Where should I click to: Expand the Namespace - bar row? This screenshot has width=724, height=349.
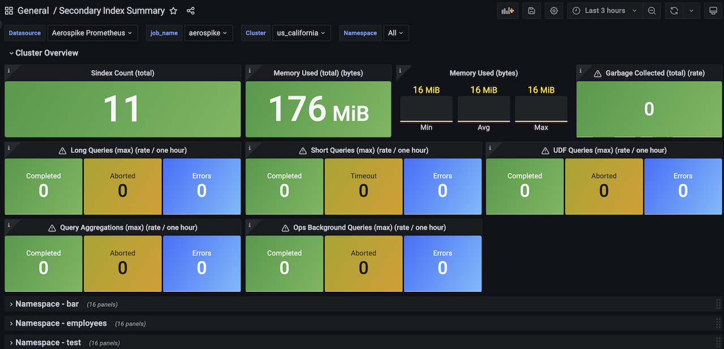pyautogui.click(x=46, y=304)
